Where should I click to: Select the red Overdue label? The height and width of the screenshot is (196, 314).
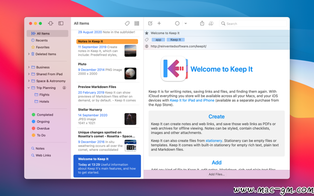tap(43, 128)
